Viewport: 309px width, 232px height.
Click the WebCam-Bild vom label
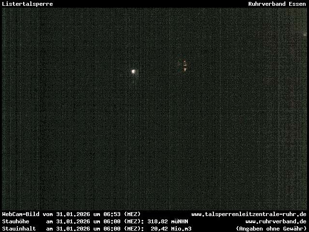tap(28, 214)
